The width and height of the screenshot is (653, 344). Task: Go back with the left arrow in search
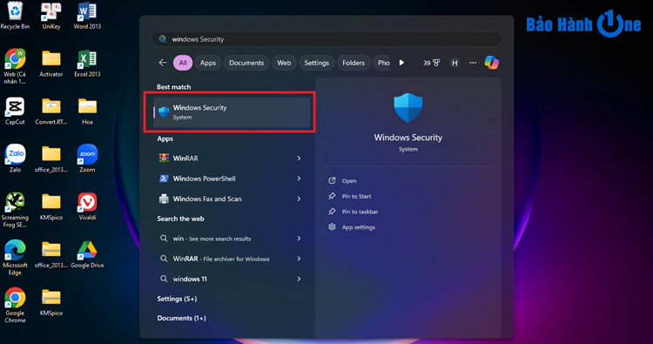point(163,63)
